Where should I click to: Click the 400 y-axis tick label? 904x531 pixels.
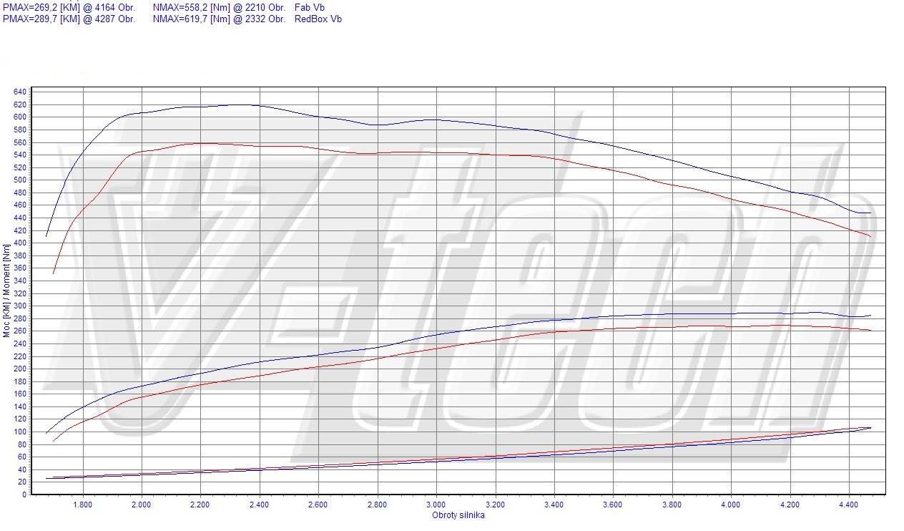pos(19,243)
